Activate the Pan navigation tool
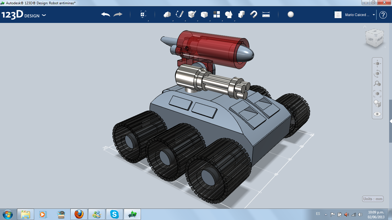The height and width of the screenshot is (220, 392). click(x=377, y=64)
